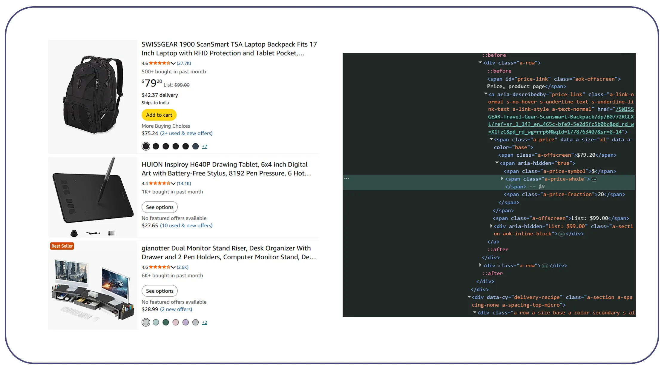The width and height of the screenshot is (664, 370).
Task: Open rating popover chevron for gianotter stand
Action: click(173, 267)
